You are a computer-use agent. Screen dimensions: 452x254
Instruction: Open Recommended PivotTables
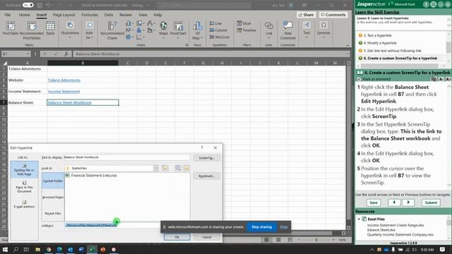pos(32,30)
